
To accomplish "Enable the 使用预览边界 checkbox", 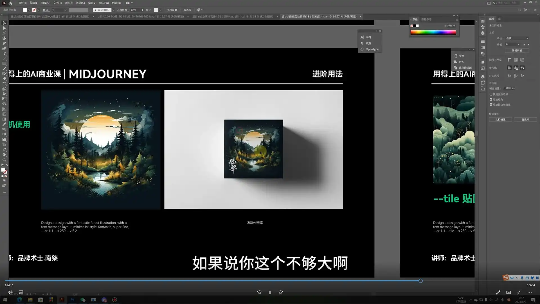I will point(491,94).
